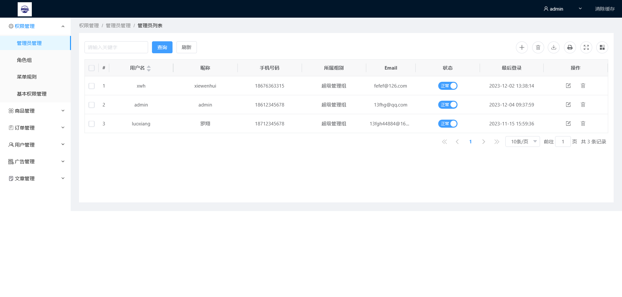Click the batch delete trash icon in toolbar
Image resolution: width=622 pixels, height=297 pixels.
pyautogui.click(x=538, y=47)
